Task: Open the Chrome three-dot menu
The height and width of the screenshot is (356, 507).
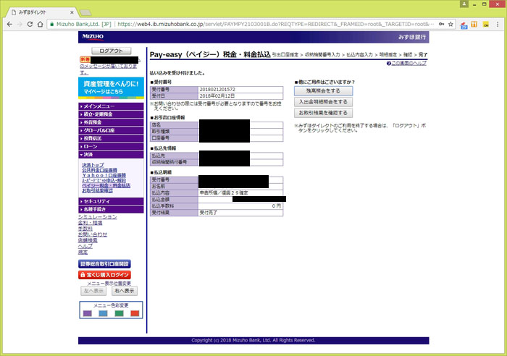Action: click(498, 24)
